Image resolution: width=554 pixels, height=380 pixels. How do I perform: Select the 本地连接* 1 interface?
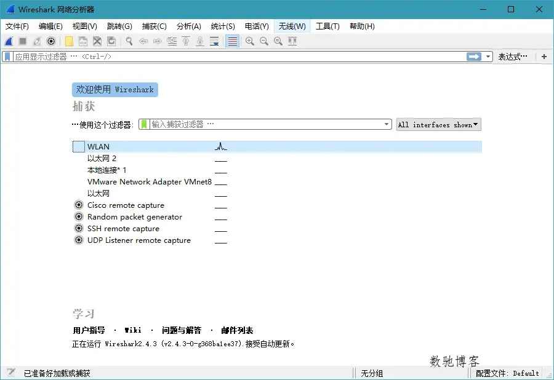(x=106, y=170)
